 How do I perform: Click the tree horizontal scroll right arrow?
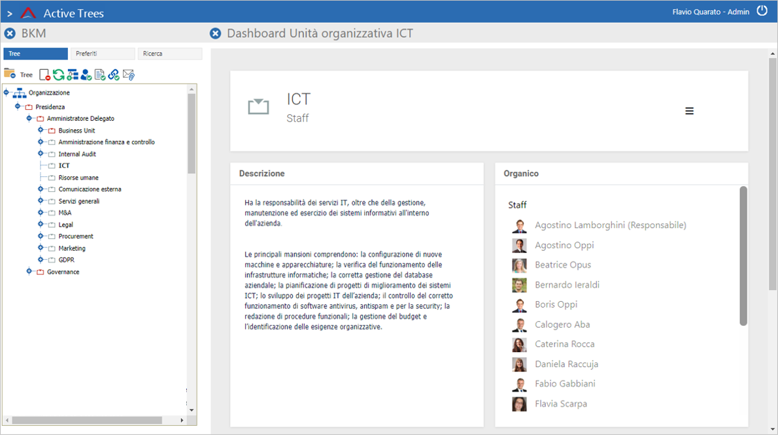click(x=182, y=420)
